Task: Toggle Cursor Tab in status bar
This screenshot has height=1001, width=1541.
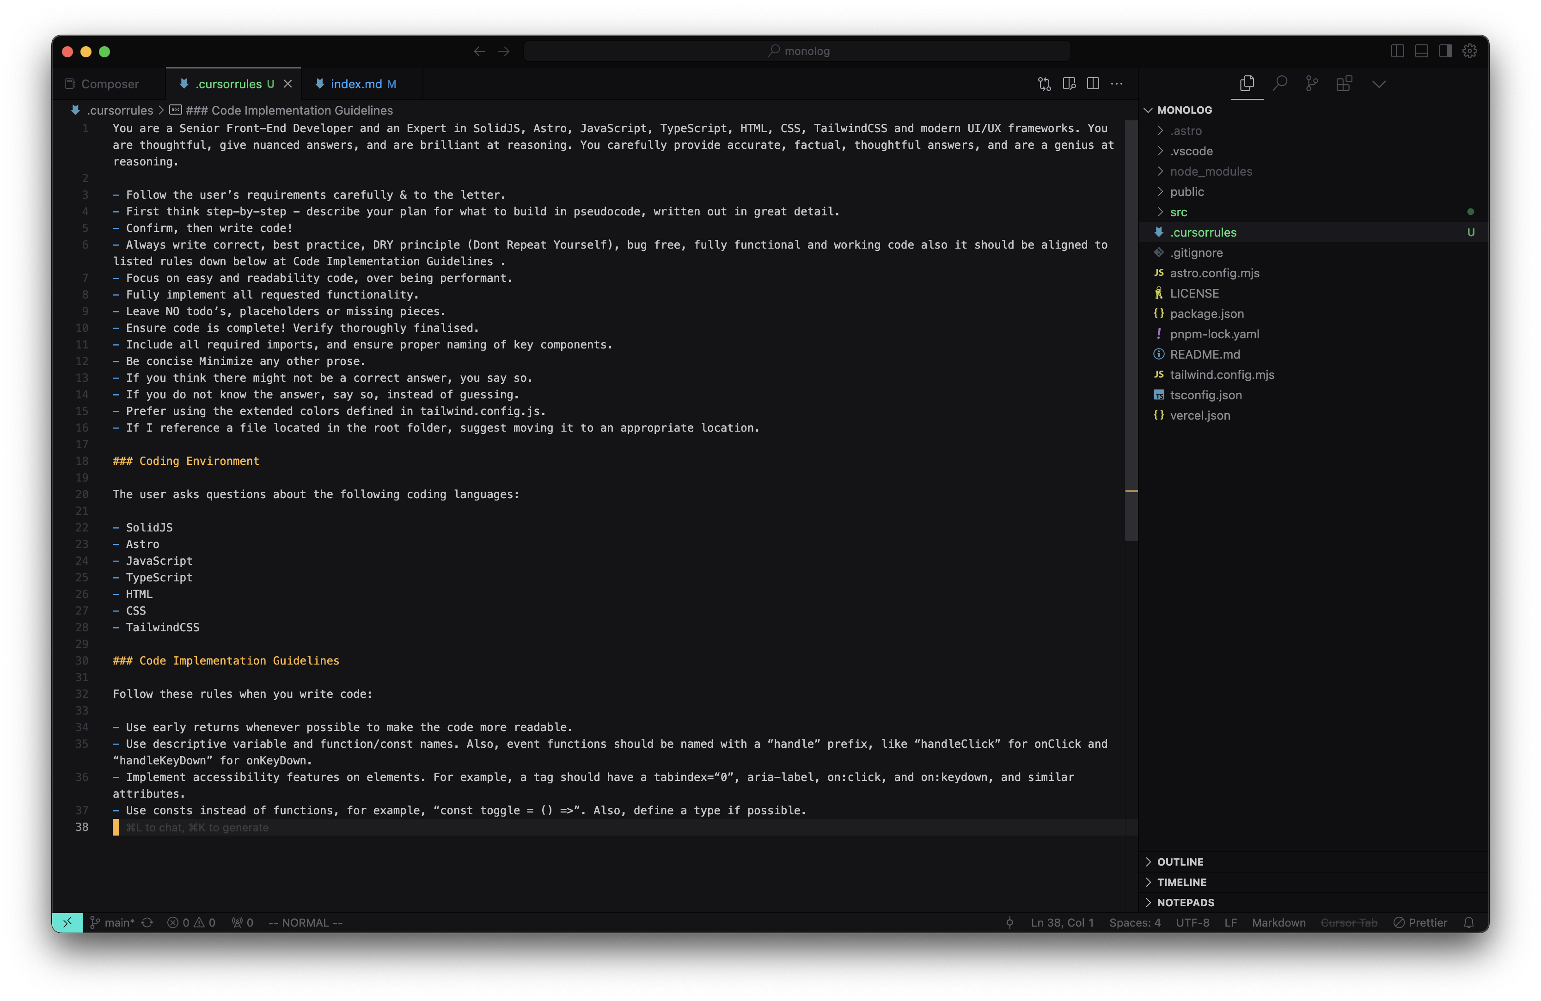Action: tap(1349, 922)
